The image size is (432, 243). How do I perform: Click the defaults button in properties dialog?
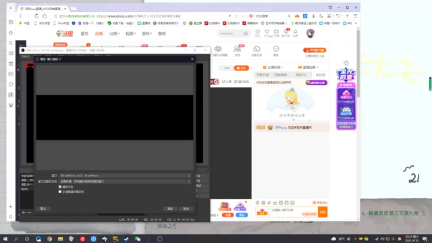pos(43,209)
